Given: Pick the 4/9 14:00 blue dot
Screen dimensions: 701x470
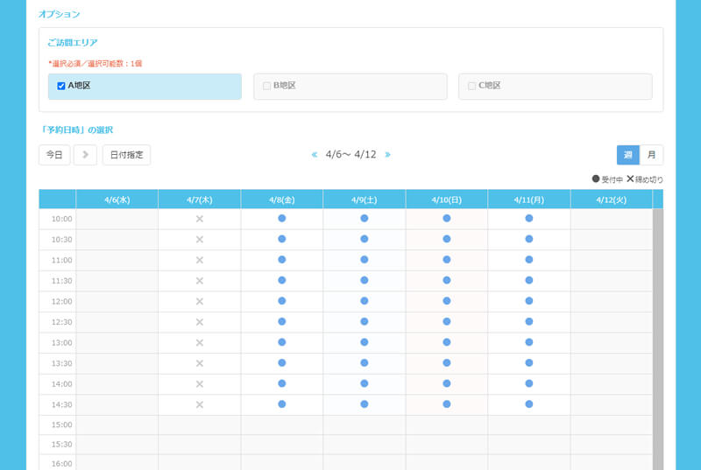Looking at the screenshot, I should [x=365, y=383].
